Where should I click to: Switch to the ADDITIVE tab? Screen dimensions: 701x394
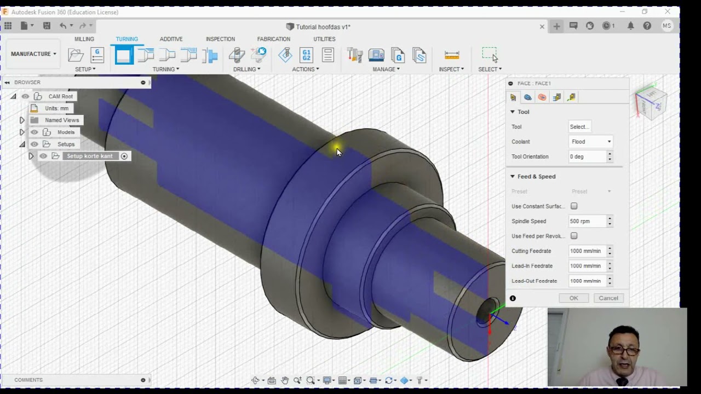click(171, 39)
